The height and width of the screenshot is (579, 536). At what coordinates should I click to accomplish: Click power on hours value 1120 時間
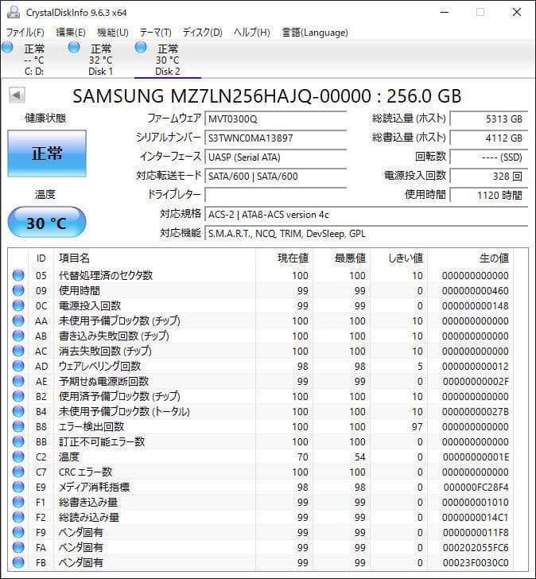click(489, 195)
